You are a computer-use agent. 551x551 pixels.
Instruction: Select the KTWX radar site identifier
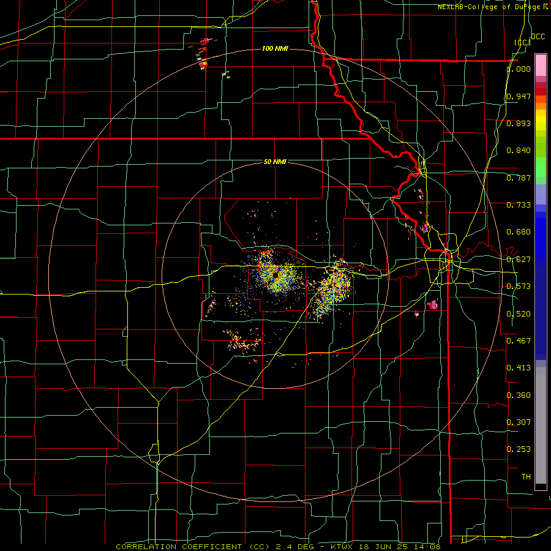tap(341, 547)
